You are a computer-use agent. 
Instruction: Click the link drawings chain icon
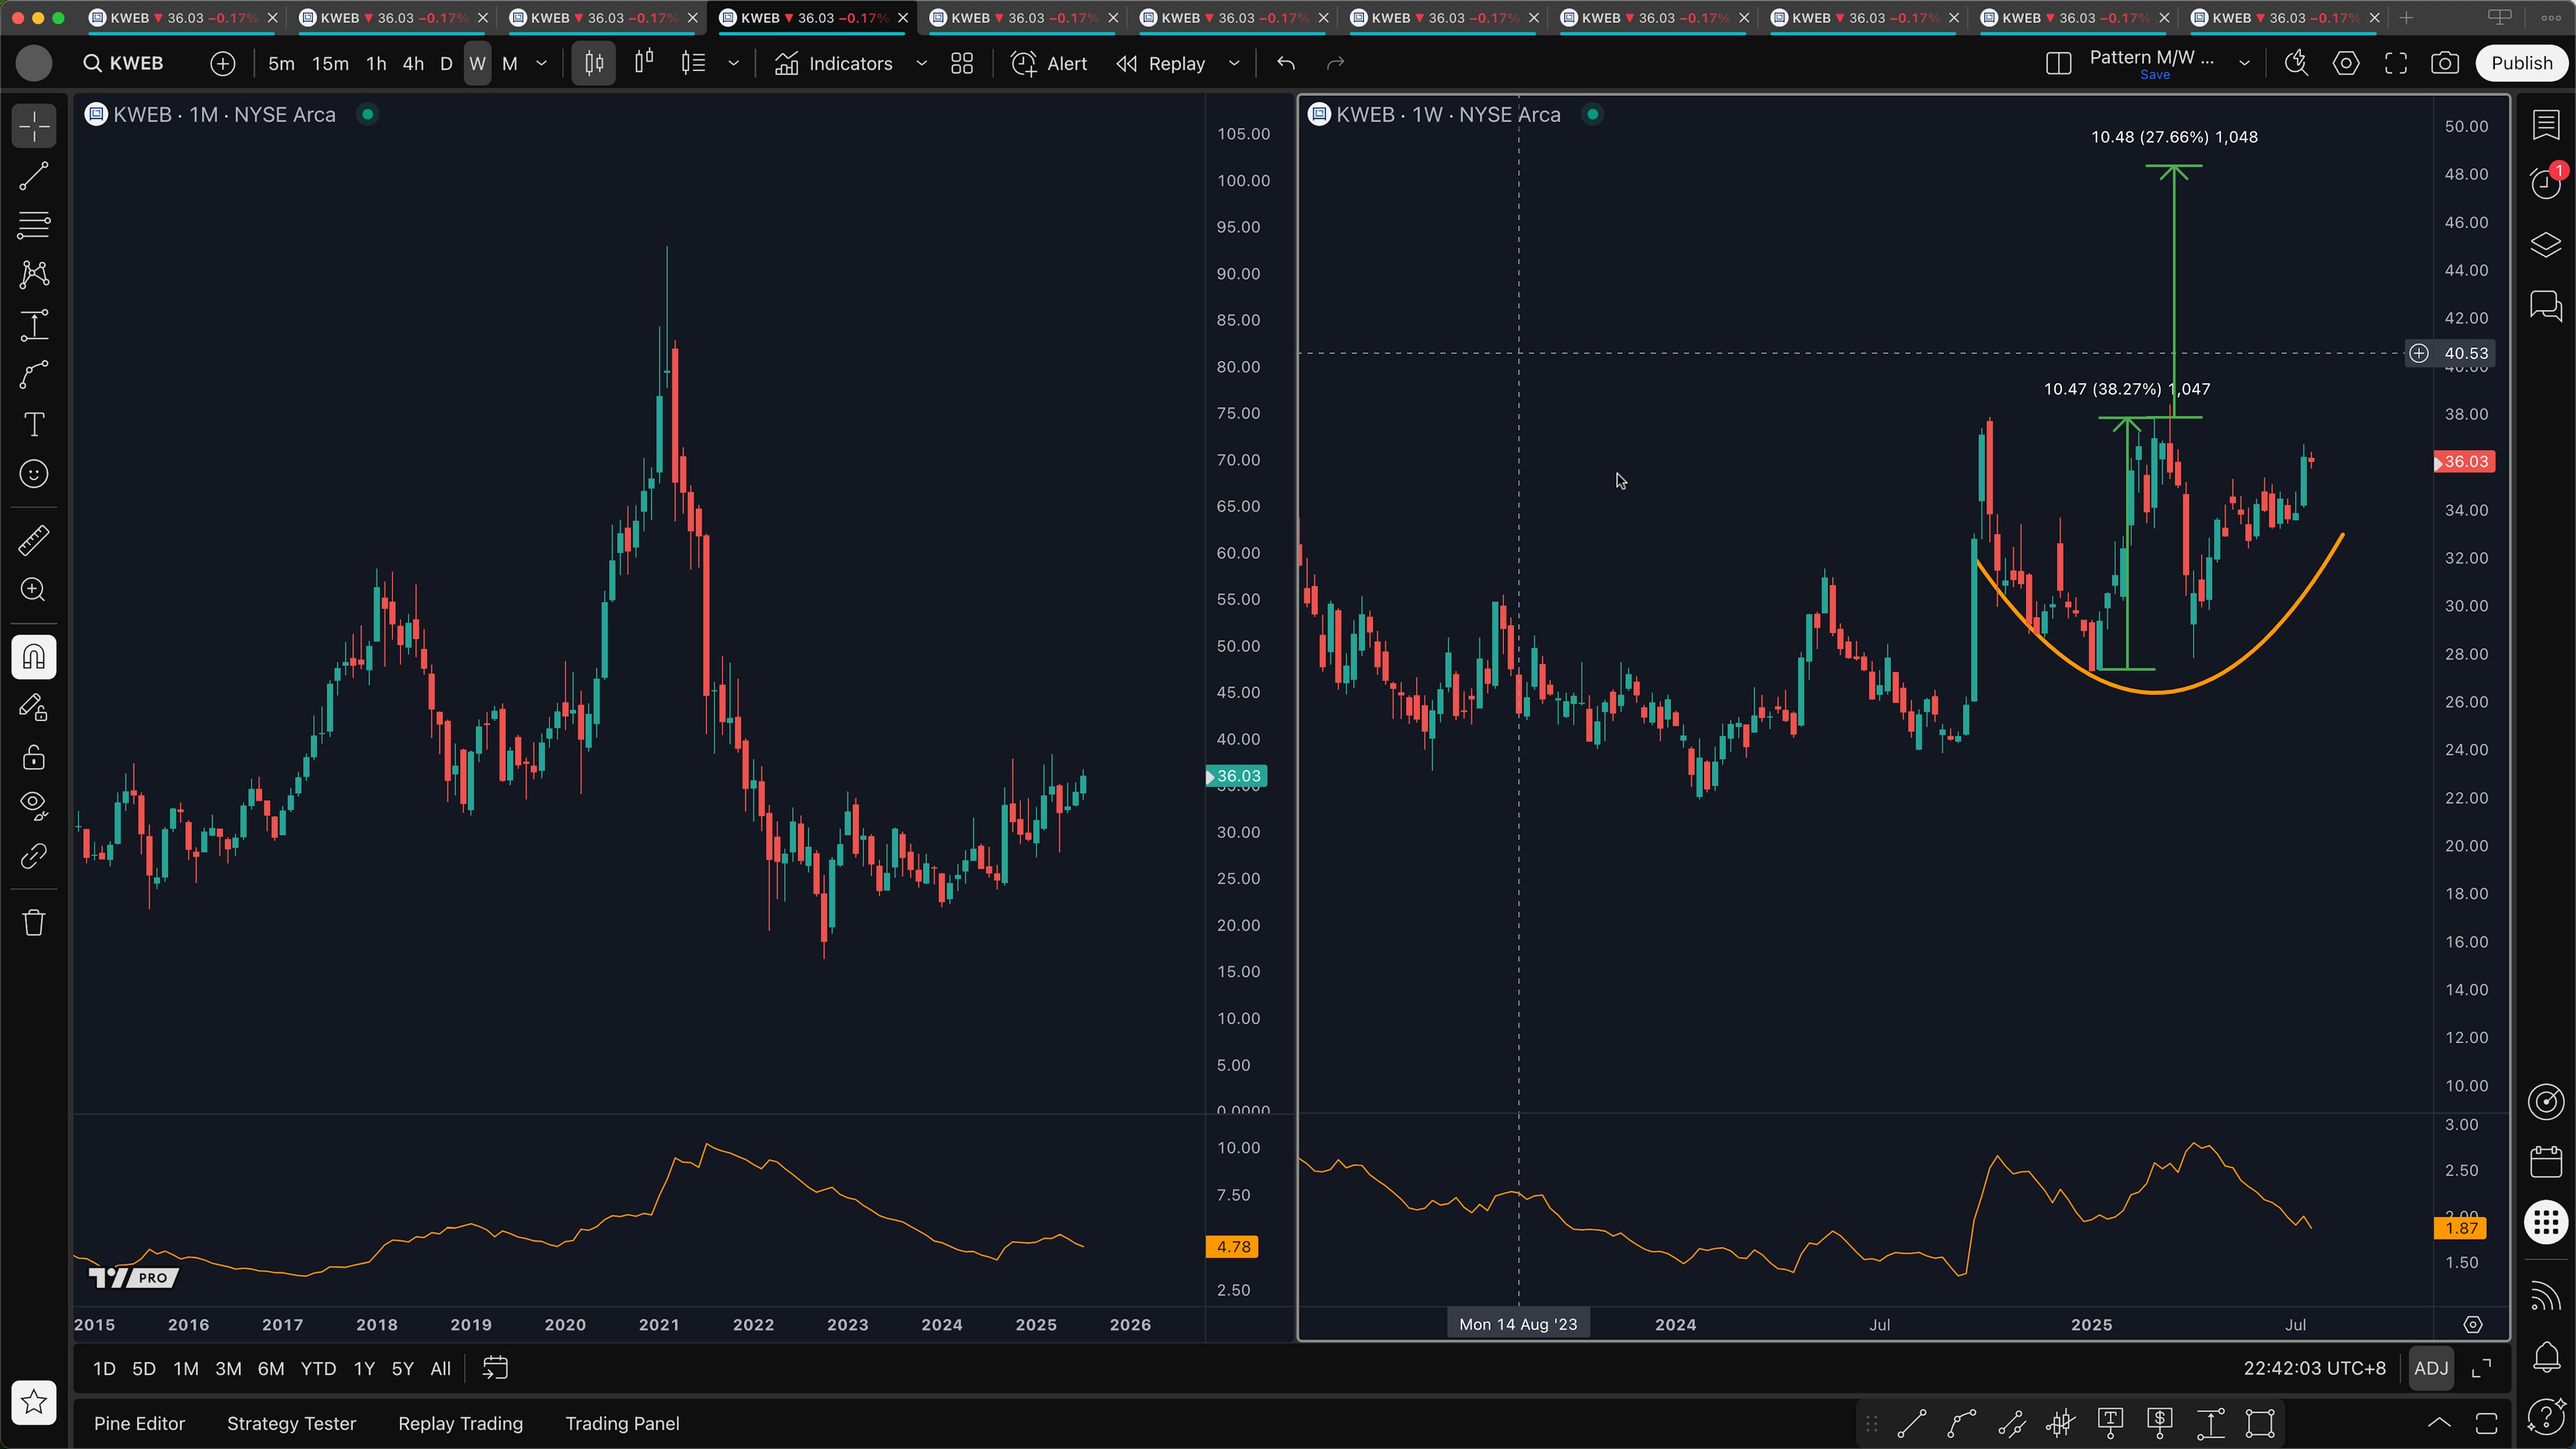34,856
